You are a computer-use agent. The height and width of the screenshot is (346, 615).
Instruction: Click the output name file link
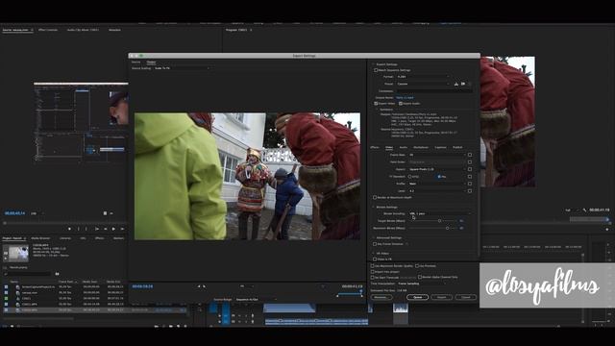[x=405, y=98]
